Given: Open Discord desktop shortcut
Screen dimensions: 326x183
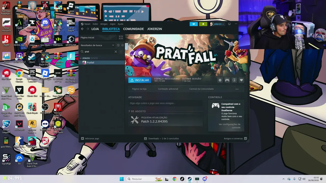Looking at the screenshot, I should point(45,24).
